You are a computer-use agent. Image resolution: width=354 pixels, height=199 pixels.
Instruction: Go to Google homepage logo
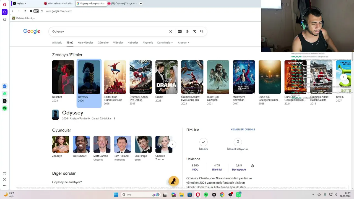[x=32, y=31]
